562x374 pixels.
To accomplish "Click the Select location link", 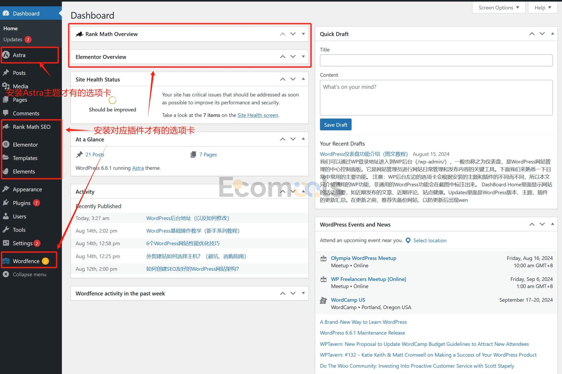I will (x=430, y=240).
